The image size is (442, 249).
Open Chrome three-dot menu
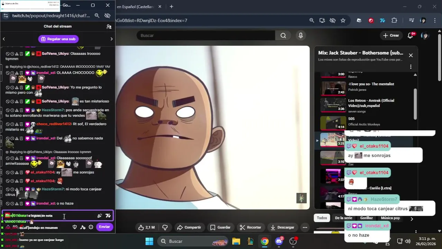tap(435, 20)
